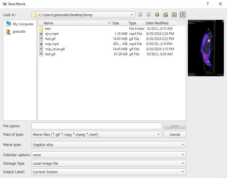Click the My Computer icon in sidebar
The height and width of the screenshot is (178, 227).
tap(8, 24)
